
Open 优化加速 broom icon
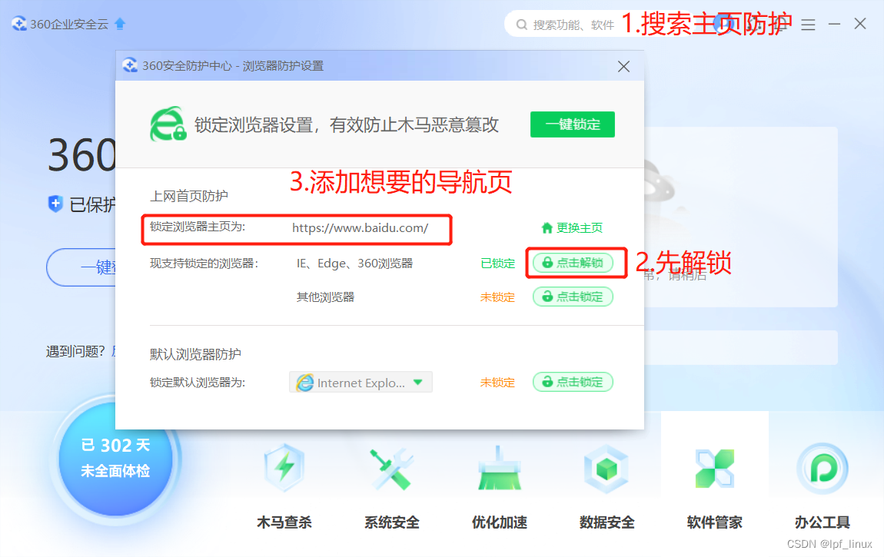tap(500, 469)
